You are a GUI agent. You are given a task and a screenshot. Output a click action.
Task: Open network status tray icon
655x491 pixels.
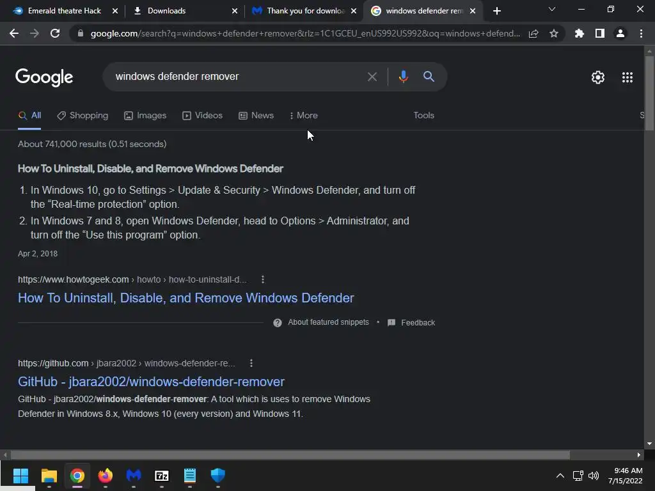pyautogui.click(x=578, y=476)
